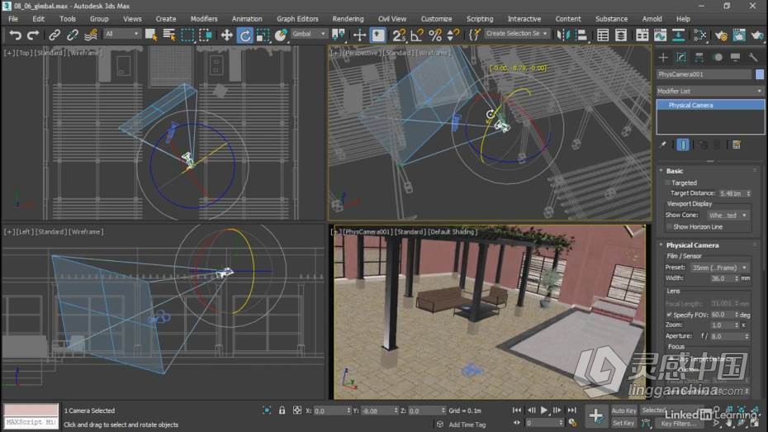Open the Scene Explorer toggle icon

click(x=603, y=35)
